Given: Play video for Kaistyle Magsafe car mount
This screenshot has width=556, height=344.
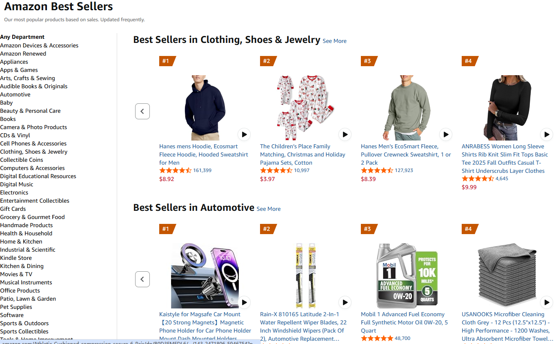Looking at the screenshot, I should tap(244, 302).
